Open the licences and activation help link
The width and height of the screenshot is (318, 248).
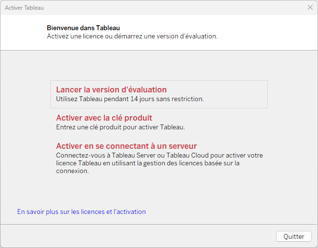pyautogui.click(x=81, y=212)
